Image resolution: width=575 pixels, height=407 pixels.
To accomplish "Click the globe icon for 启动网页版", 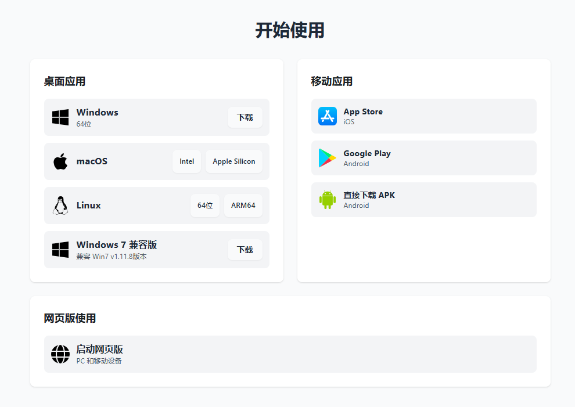I will 60,354.
